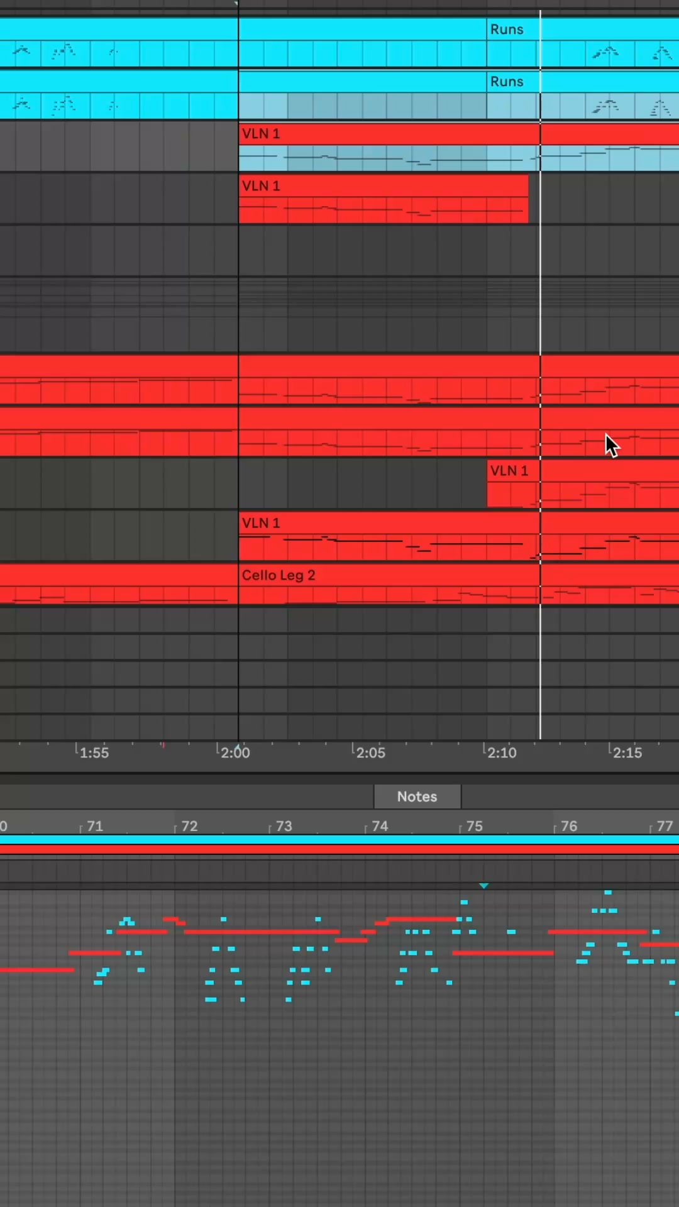
Task: Click the 2:15 time ruler mark
Action: coord(627,752)
